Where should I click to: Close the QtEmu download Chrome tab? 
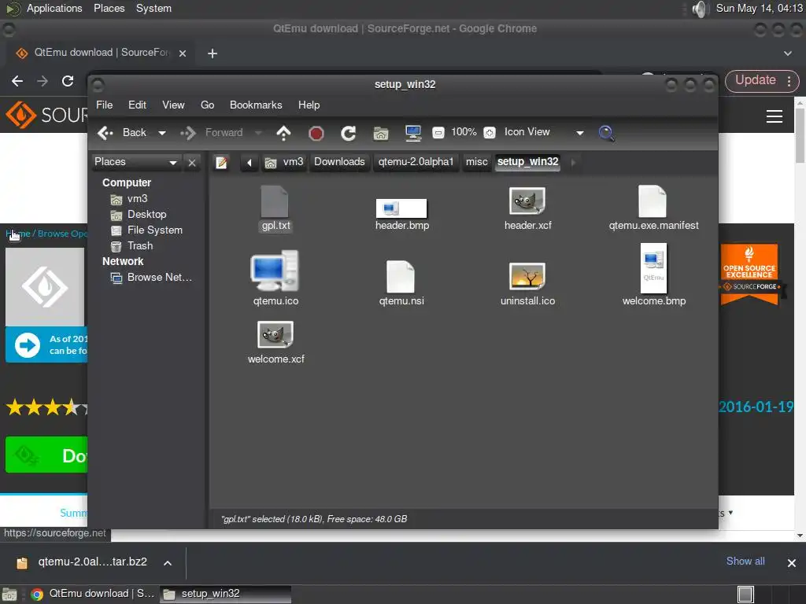click(x=183, y=53)
